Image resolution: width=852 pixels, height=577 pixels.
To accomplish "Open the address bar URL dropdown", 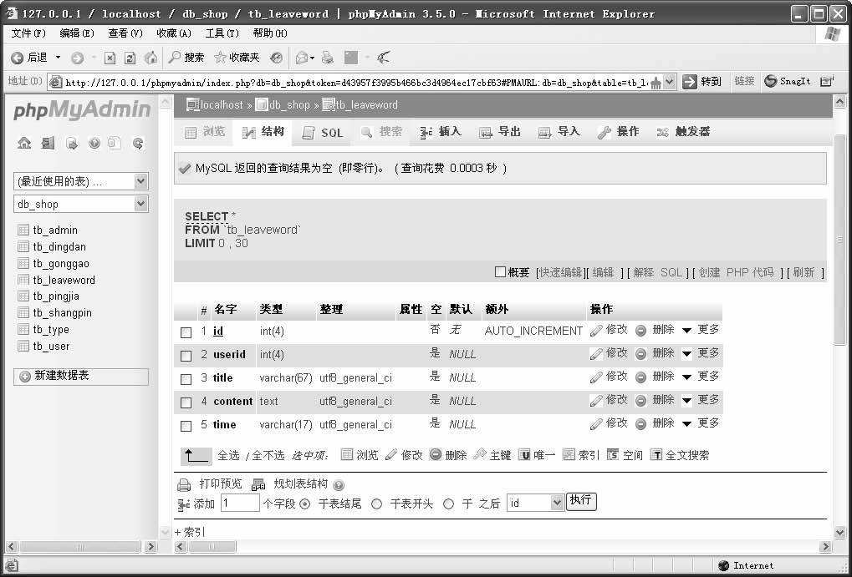I will [x=670, y=82].
